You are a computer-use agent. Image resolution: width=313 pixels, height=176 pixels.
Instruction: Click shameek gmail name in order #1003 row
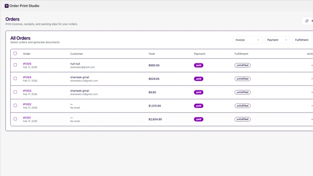pos(80,91)
